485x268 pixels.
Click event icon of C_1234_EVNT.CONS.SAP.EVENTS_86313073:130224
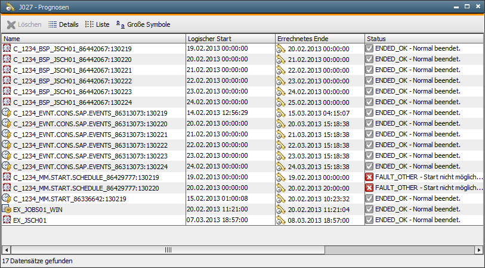7,166
